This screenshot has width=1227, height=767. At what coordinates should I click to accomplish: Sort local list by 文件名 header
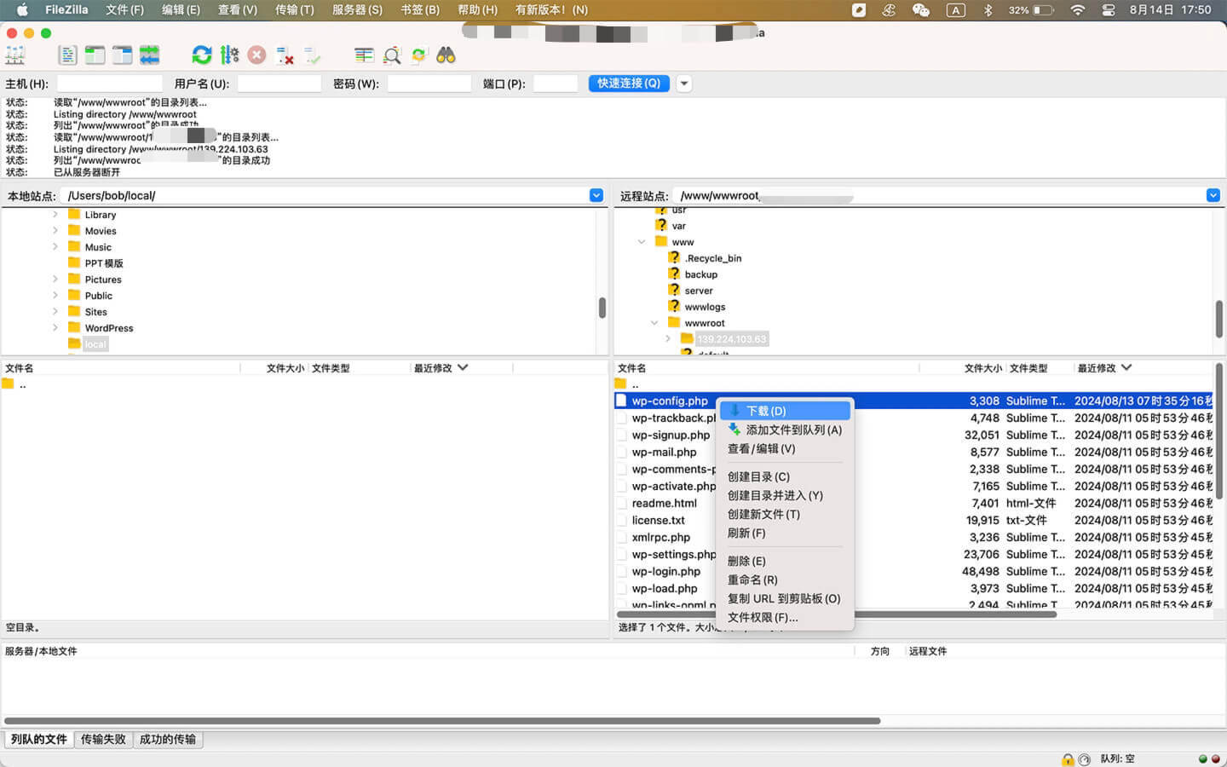[121, 368]
